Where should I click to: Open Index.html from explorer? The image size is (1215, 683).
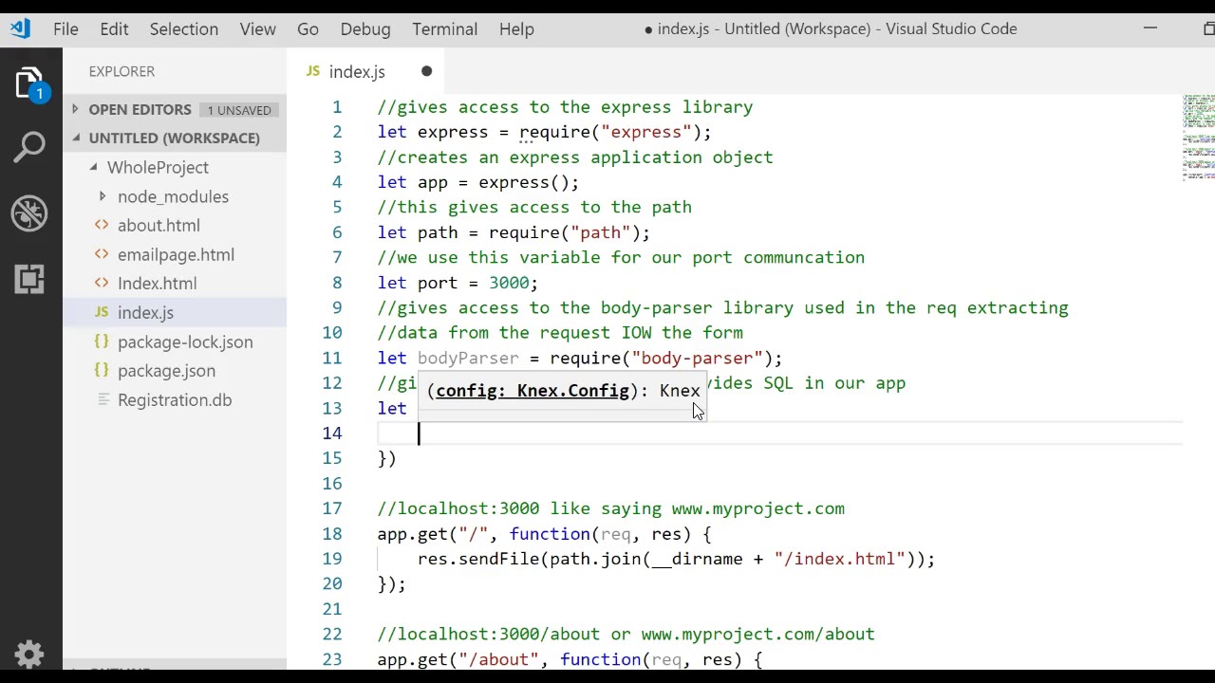(157, 284)
